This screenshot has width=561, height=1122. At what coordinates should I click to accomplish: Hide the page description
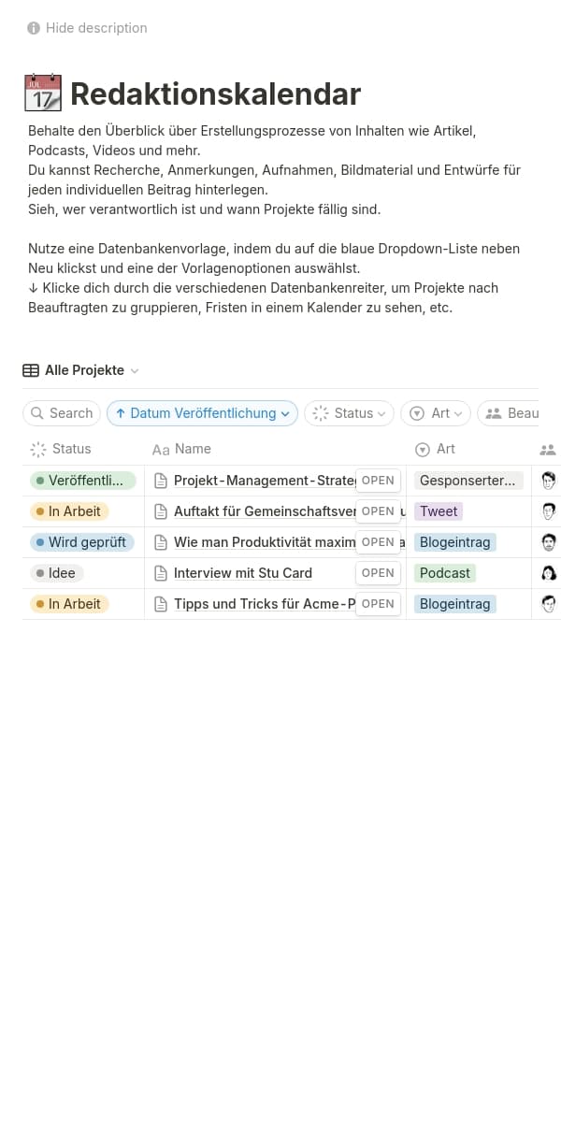pyautogui.click(x=95, y=28)
